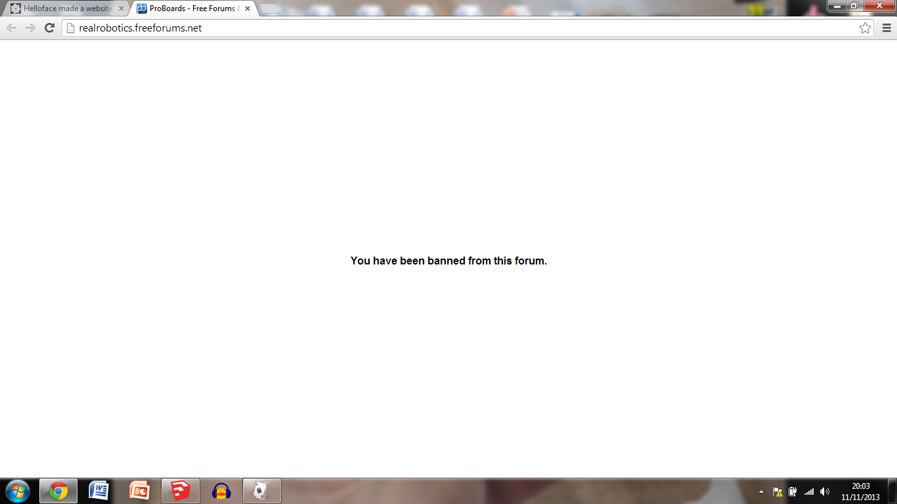Screen dimensions: 897x504
Task: Close the Chrome window
Action: (x=879, y=6)
